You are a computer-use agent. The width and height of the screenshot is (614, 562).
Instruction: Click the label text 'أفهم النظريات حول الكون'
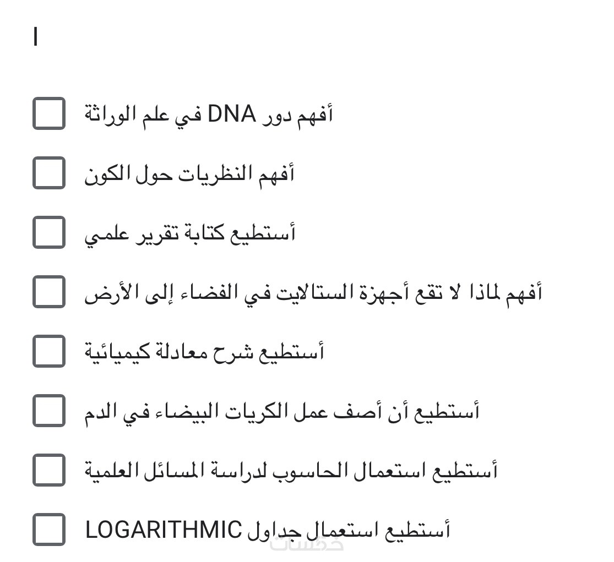click(x=189, y=174)
